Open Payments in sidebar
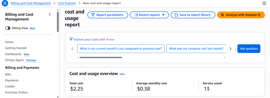 coord(12,80)
